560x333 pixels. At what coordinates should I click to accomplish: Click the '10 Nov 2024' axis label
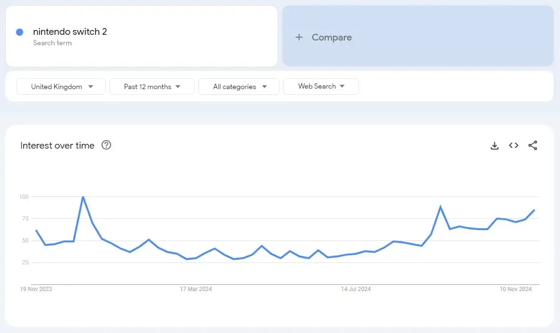click(516, 289)
